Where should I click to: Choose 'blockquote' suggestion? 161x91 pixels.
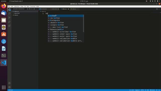tap(66, 20)
